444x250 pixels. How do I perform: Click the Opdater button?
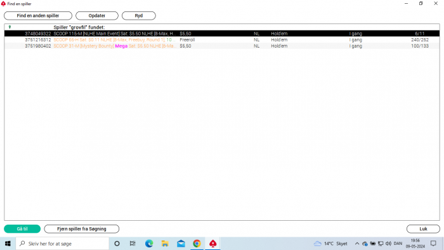pyautogui.click(x=97, y=16)
